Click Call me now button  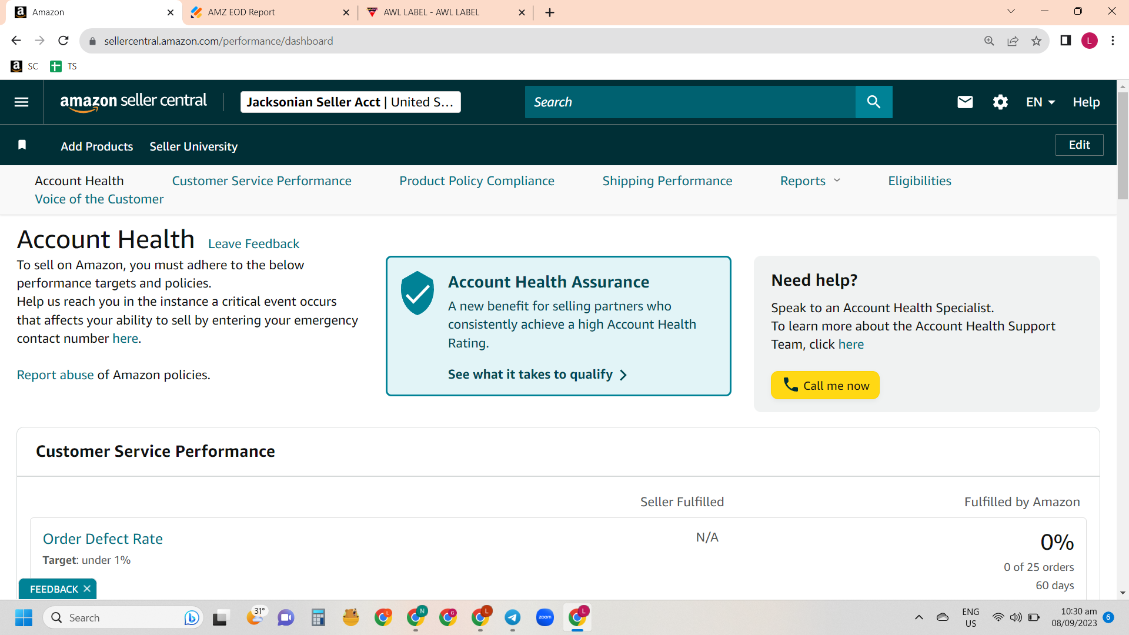(825, 385)
